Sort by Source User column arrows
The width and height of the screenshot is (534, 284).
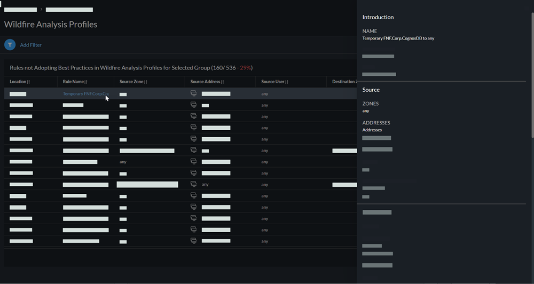click(x=287, y=82)
